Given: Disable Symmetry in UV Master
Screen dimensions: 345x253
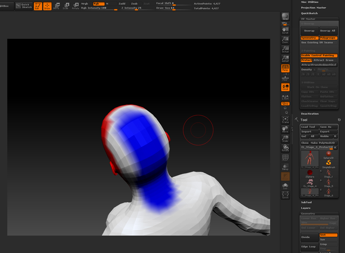Looking at the screenshot, I should click(309, 38).
